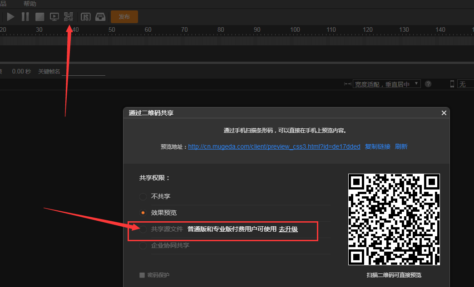Select the 企业协同共享 radio option
Viewport: 474px width, 287px height.
coord(143,246)
